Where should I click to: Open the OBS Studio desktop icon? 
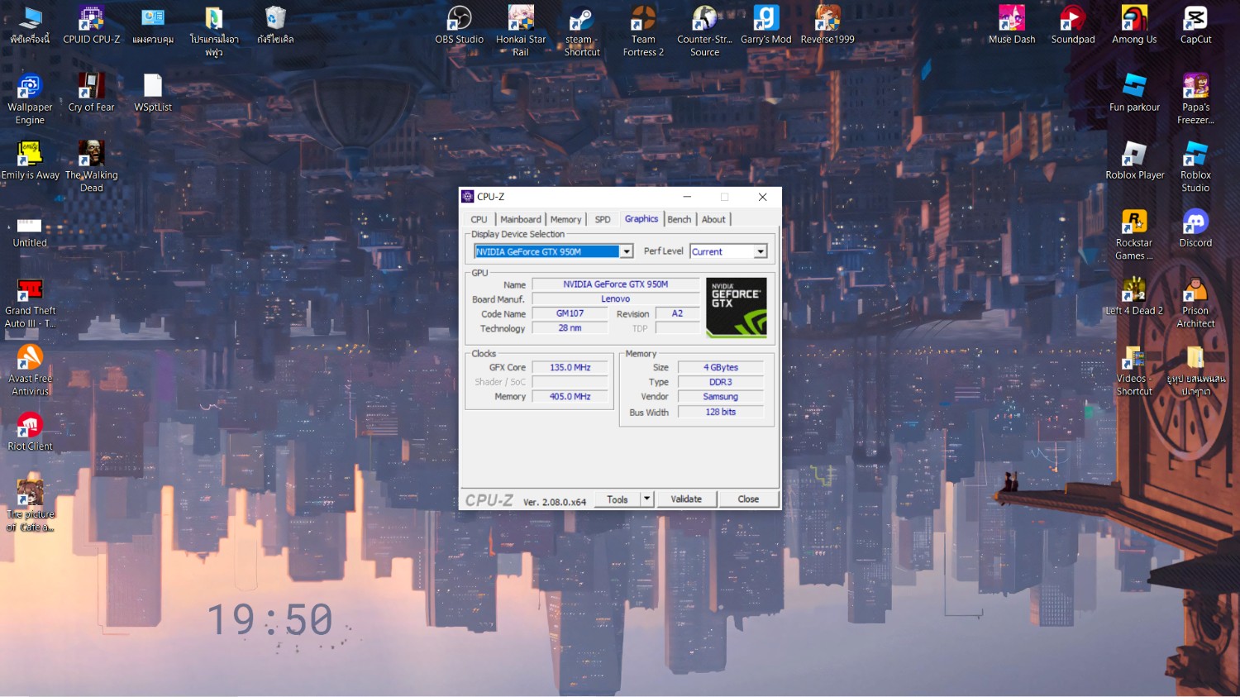[459, 25]
